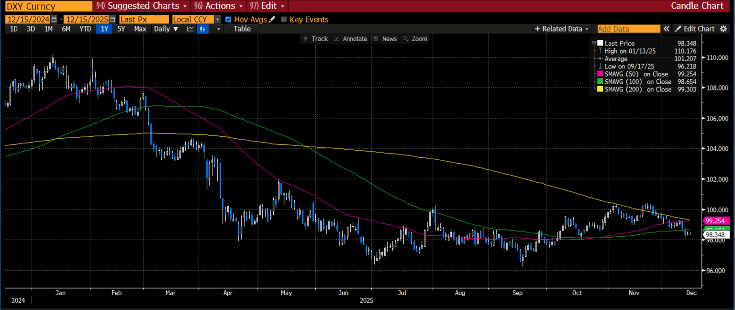Open the Table view
The height and width of the screenshot is (310, 735).
[242, 29]
